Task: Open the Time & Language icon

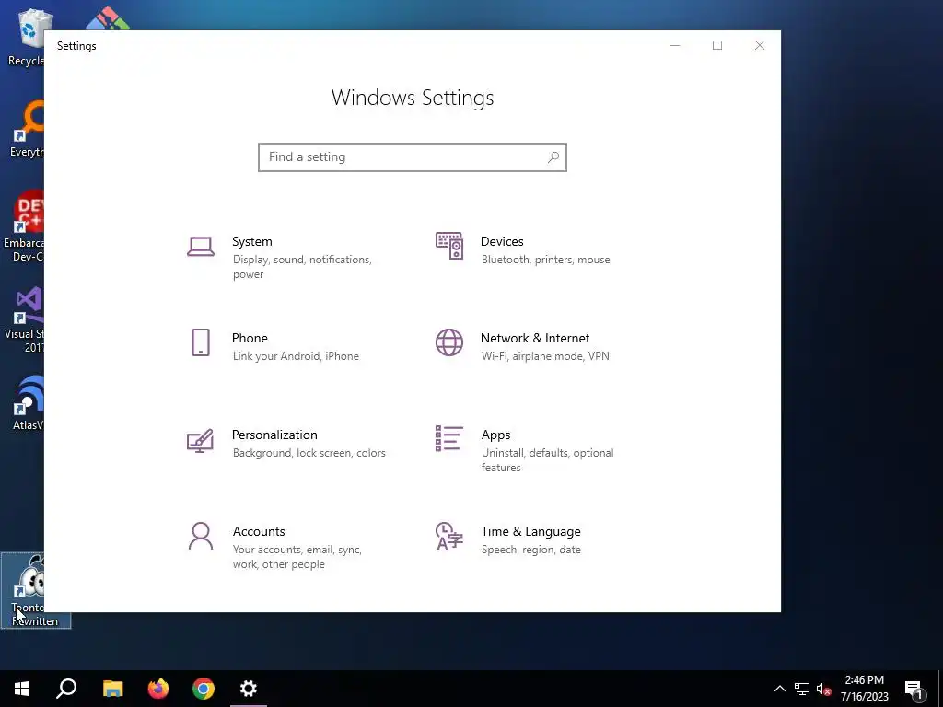Action: [449, 536]
